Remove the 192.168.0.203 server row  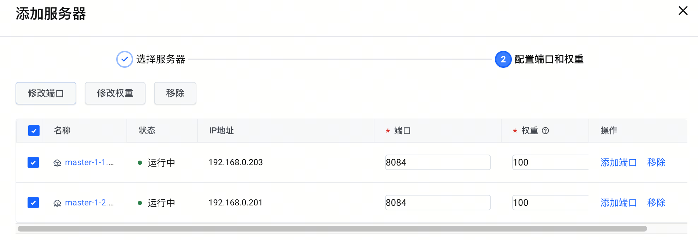click(x=656, y=162)
